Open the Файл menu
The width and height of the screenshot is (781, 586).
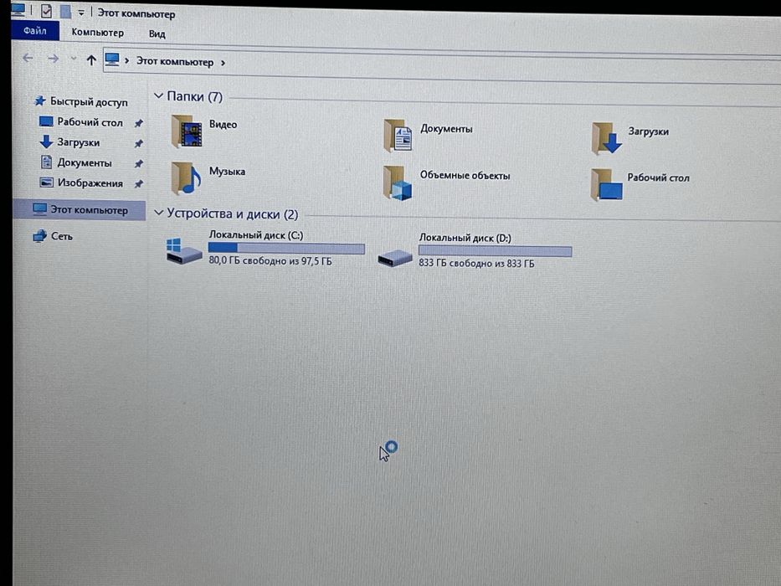[x=35, y=31]
